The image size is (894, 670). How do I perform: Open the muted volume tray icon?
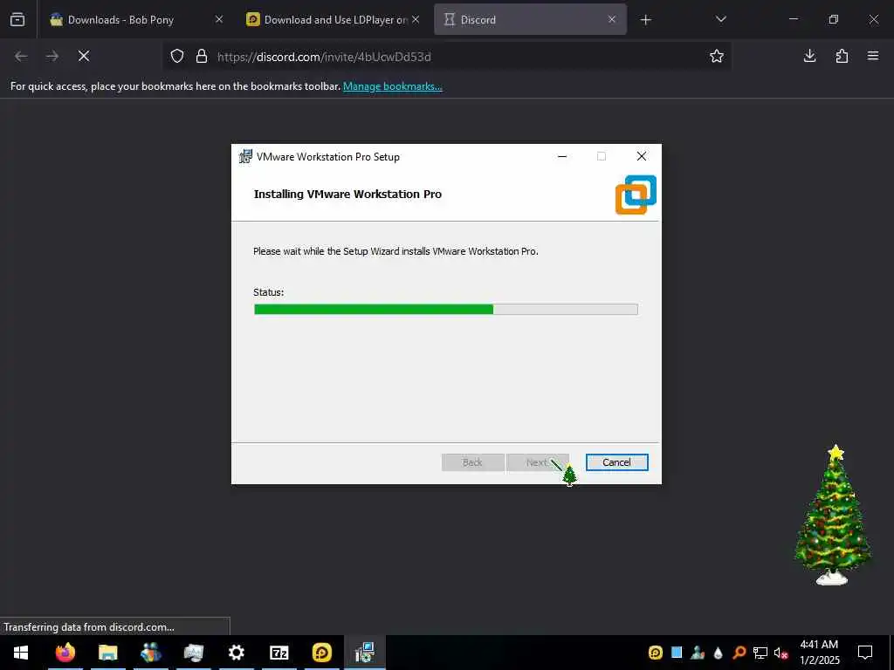point(781,653)
